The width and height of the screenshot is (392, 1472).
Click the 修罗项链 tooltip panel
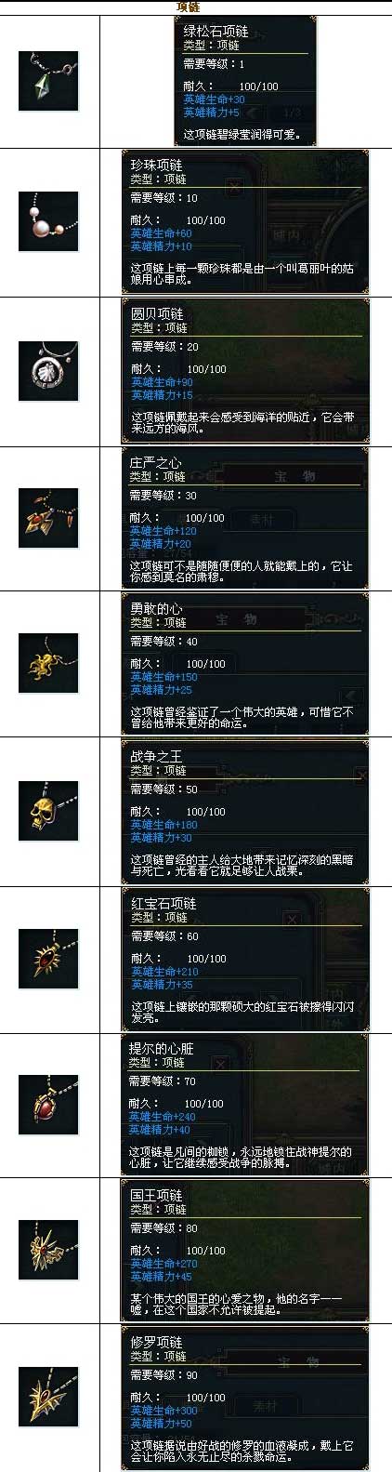coord(245,1398)
